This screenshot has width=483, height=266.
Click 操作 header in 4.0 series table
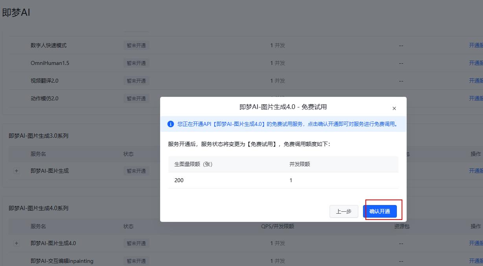pos(476,226)
